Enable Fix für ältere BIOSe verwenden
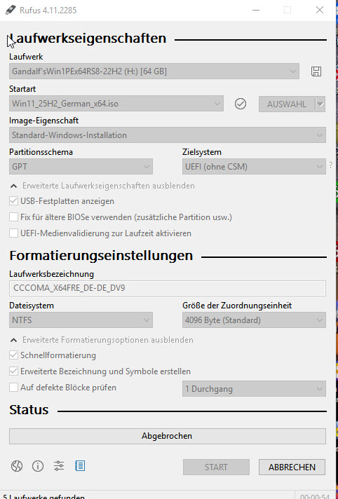This screenshot has height=499, width=338. point(13,217)
